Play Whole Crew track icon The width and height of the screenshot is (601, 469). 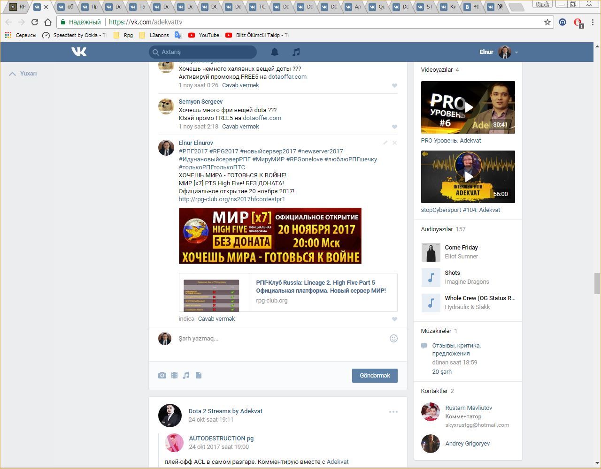pyautogui.click(x=431, y=303)
